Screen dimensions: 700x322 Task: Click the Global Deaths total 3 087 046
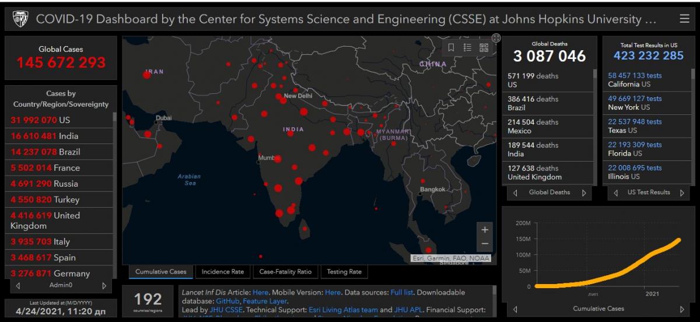pyautogui.click(x=549, y=56)
